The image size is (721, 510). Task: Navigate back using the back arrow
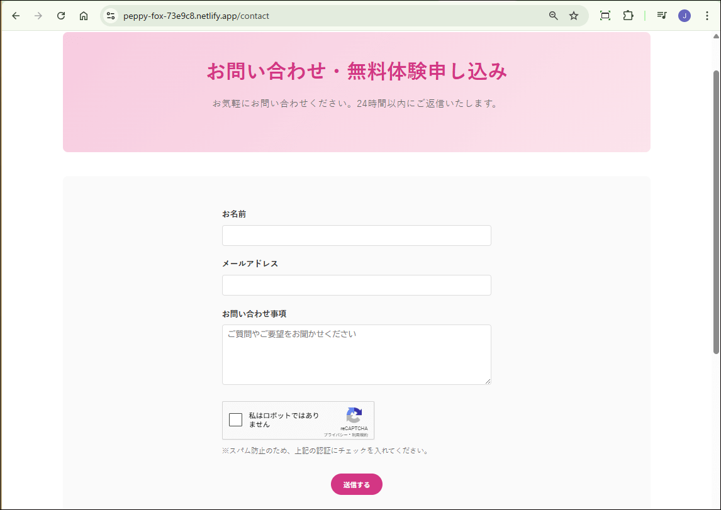[x=15, y=16]
